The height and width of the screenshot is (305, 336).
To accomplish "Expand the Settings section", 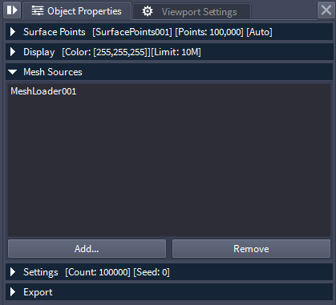I will pos(169,272).
